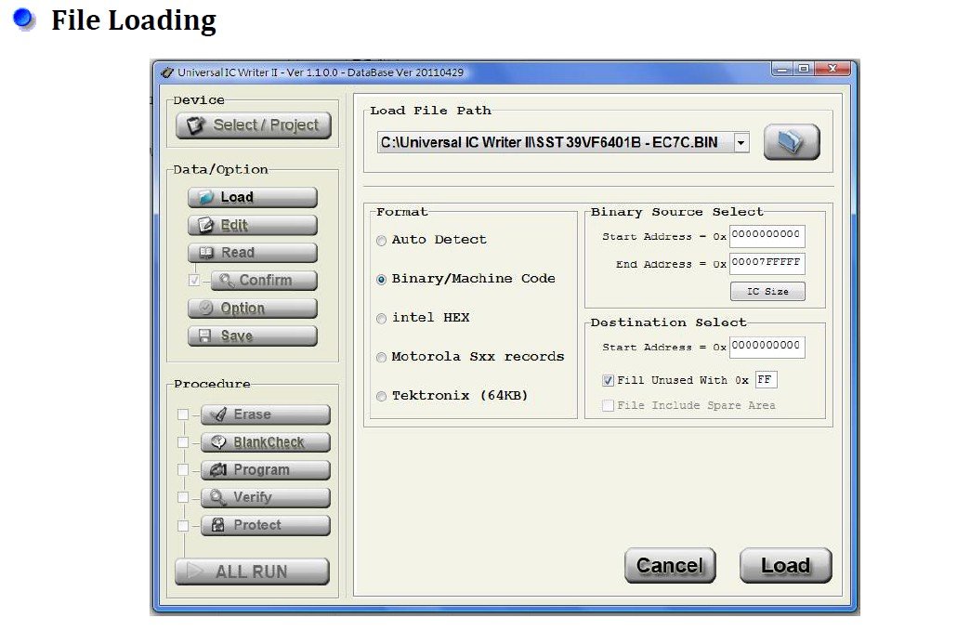Screen dimensions: 957x631
Task: Enable the Erase step checkbox
Action: click(x=183, y=415)
